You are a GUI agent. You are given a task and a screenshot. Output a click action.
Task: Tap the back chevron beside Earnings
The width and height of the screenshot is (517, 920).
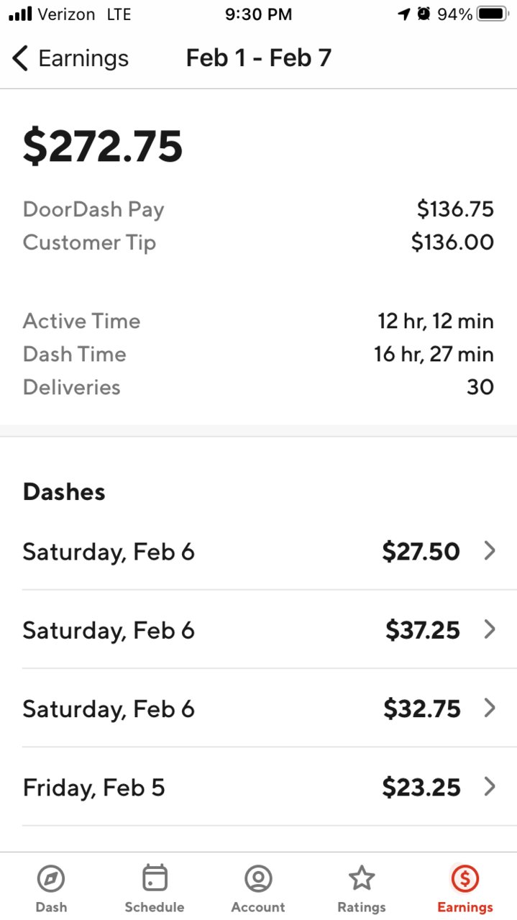(20, 58)
